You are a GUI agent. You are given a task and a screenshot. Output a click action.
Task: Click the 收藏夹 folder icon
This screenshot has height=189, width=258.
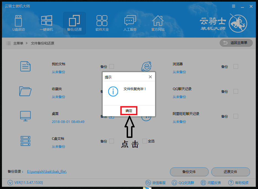point(25,91)
